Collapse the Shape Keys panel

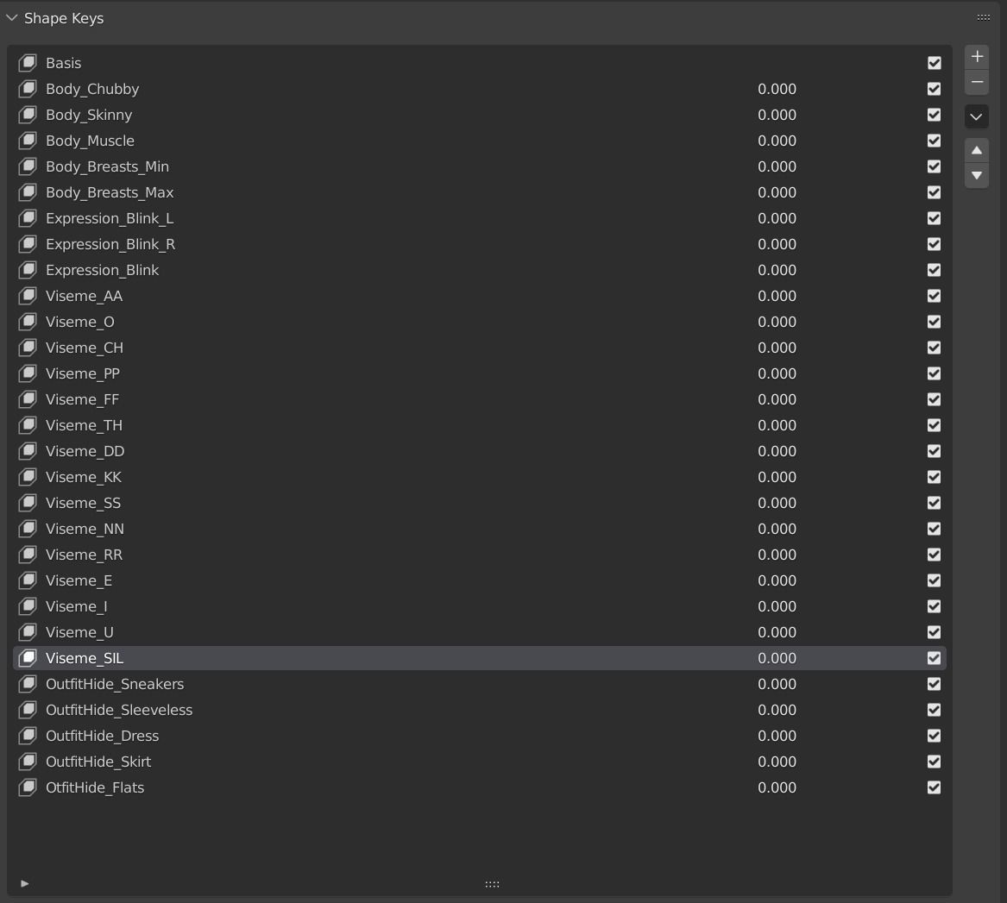(x=12, y=18)
